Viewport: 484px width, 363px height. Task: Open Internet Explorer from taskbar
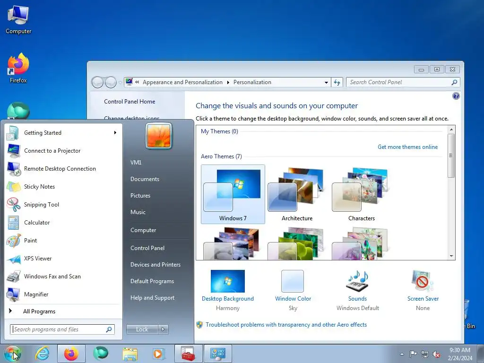pyautogui.click(x=42, y=354)
